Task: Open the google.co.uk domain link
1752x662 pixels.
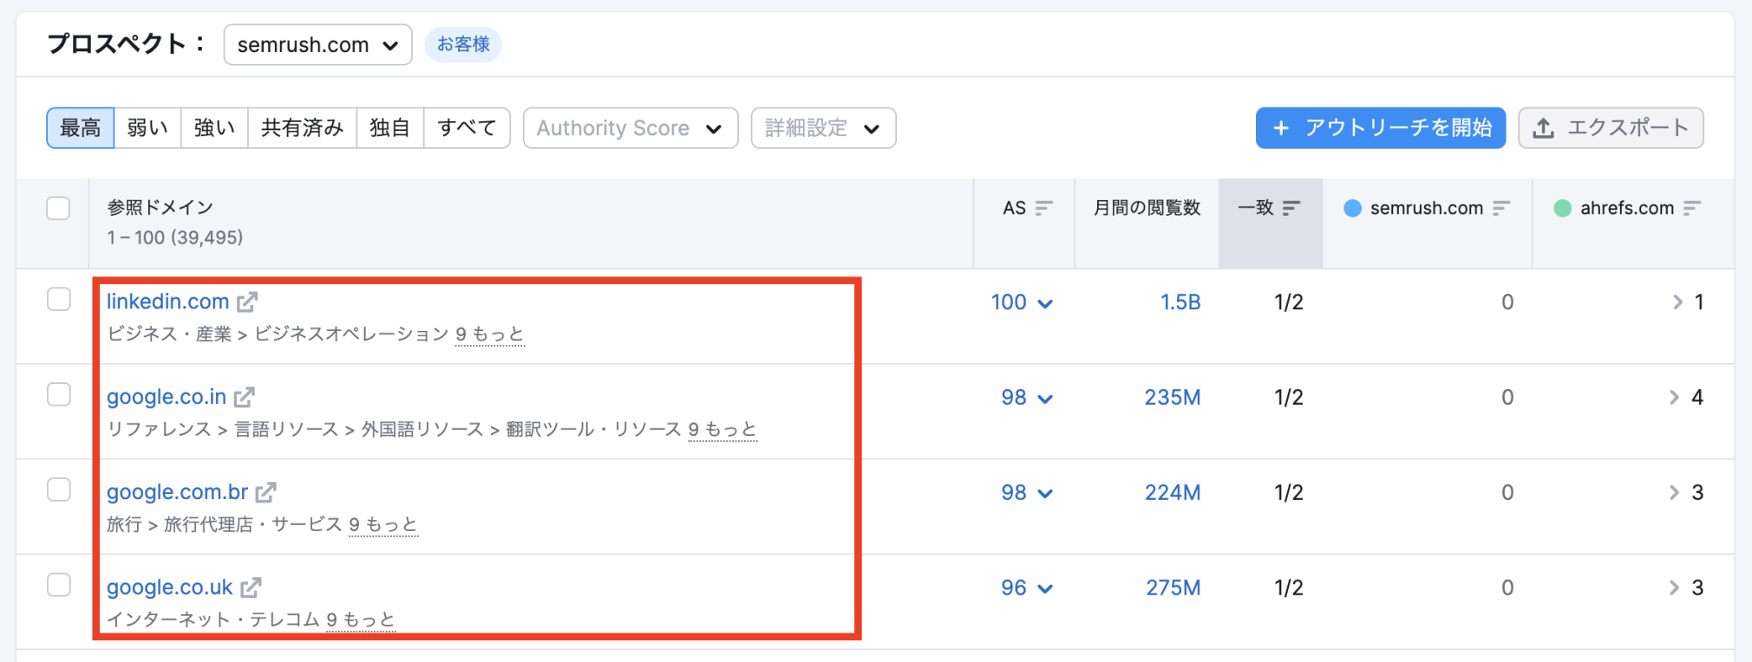Action: [169, 587]
